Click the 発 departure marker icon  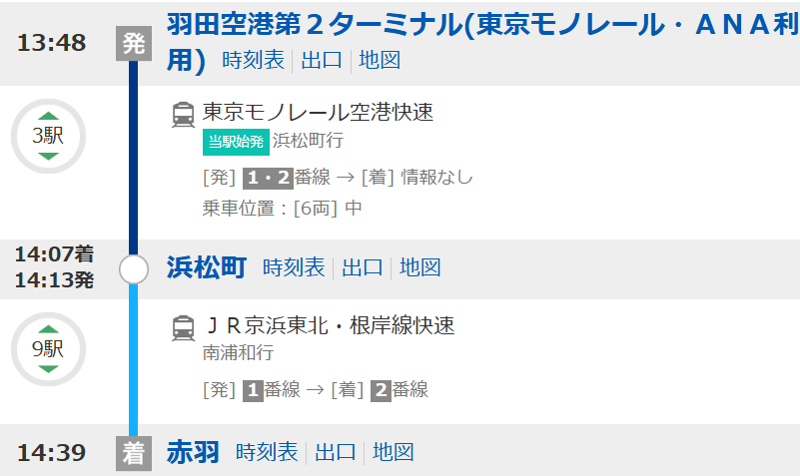134,43
